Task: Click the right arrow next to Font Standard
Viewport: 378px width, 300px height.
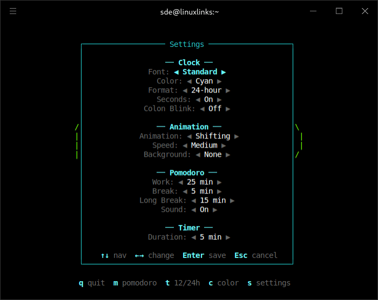Action: pyautogui.click(x=224, y=72)
